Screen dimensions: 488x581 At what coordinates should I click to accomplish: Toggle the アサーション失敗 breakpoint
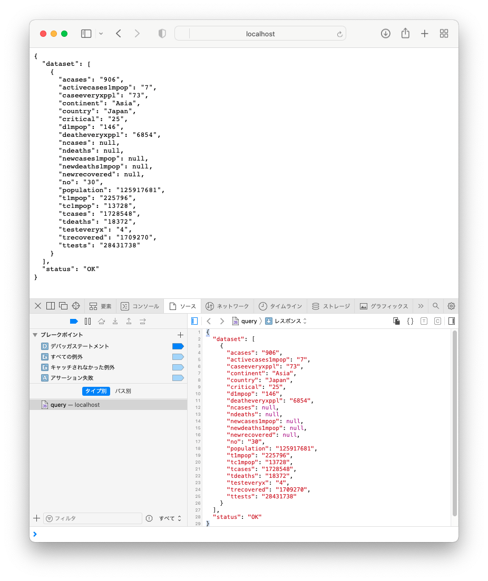coord(178,378)
